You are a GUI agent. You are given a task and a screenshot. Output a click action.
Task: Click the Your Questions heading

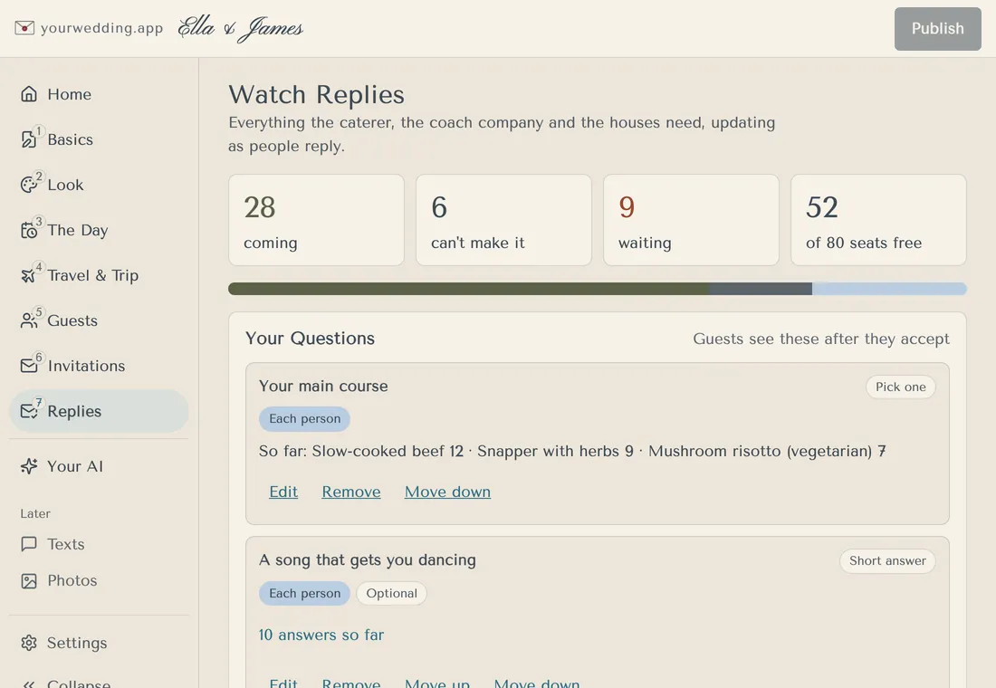[x=310, y=338]
